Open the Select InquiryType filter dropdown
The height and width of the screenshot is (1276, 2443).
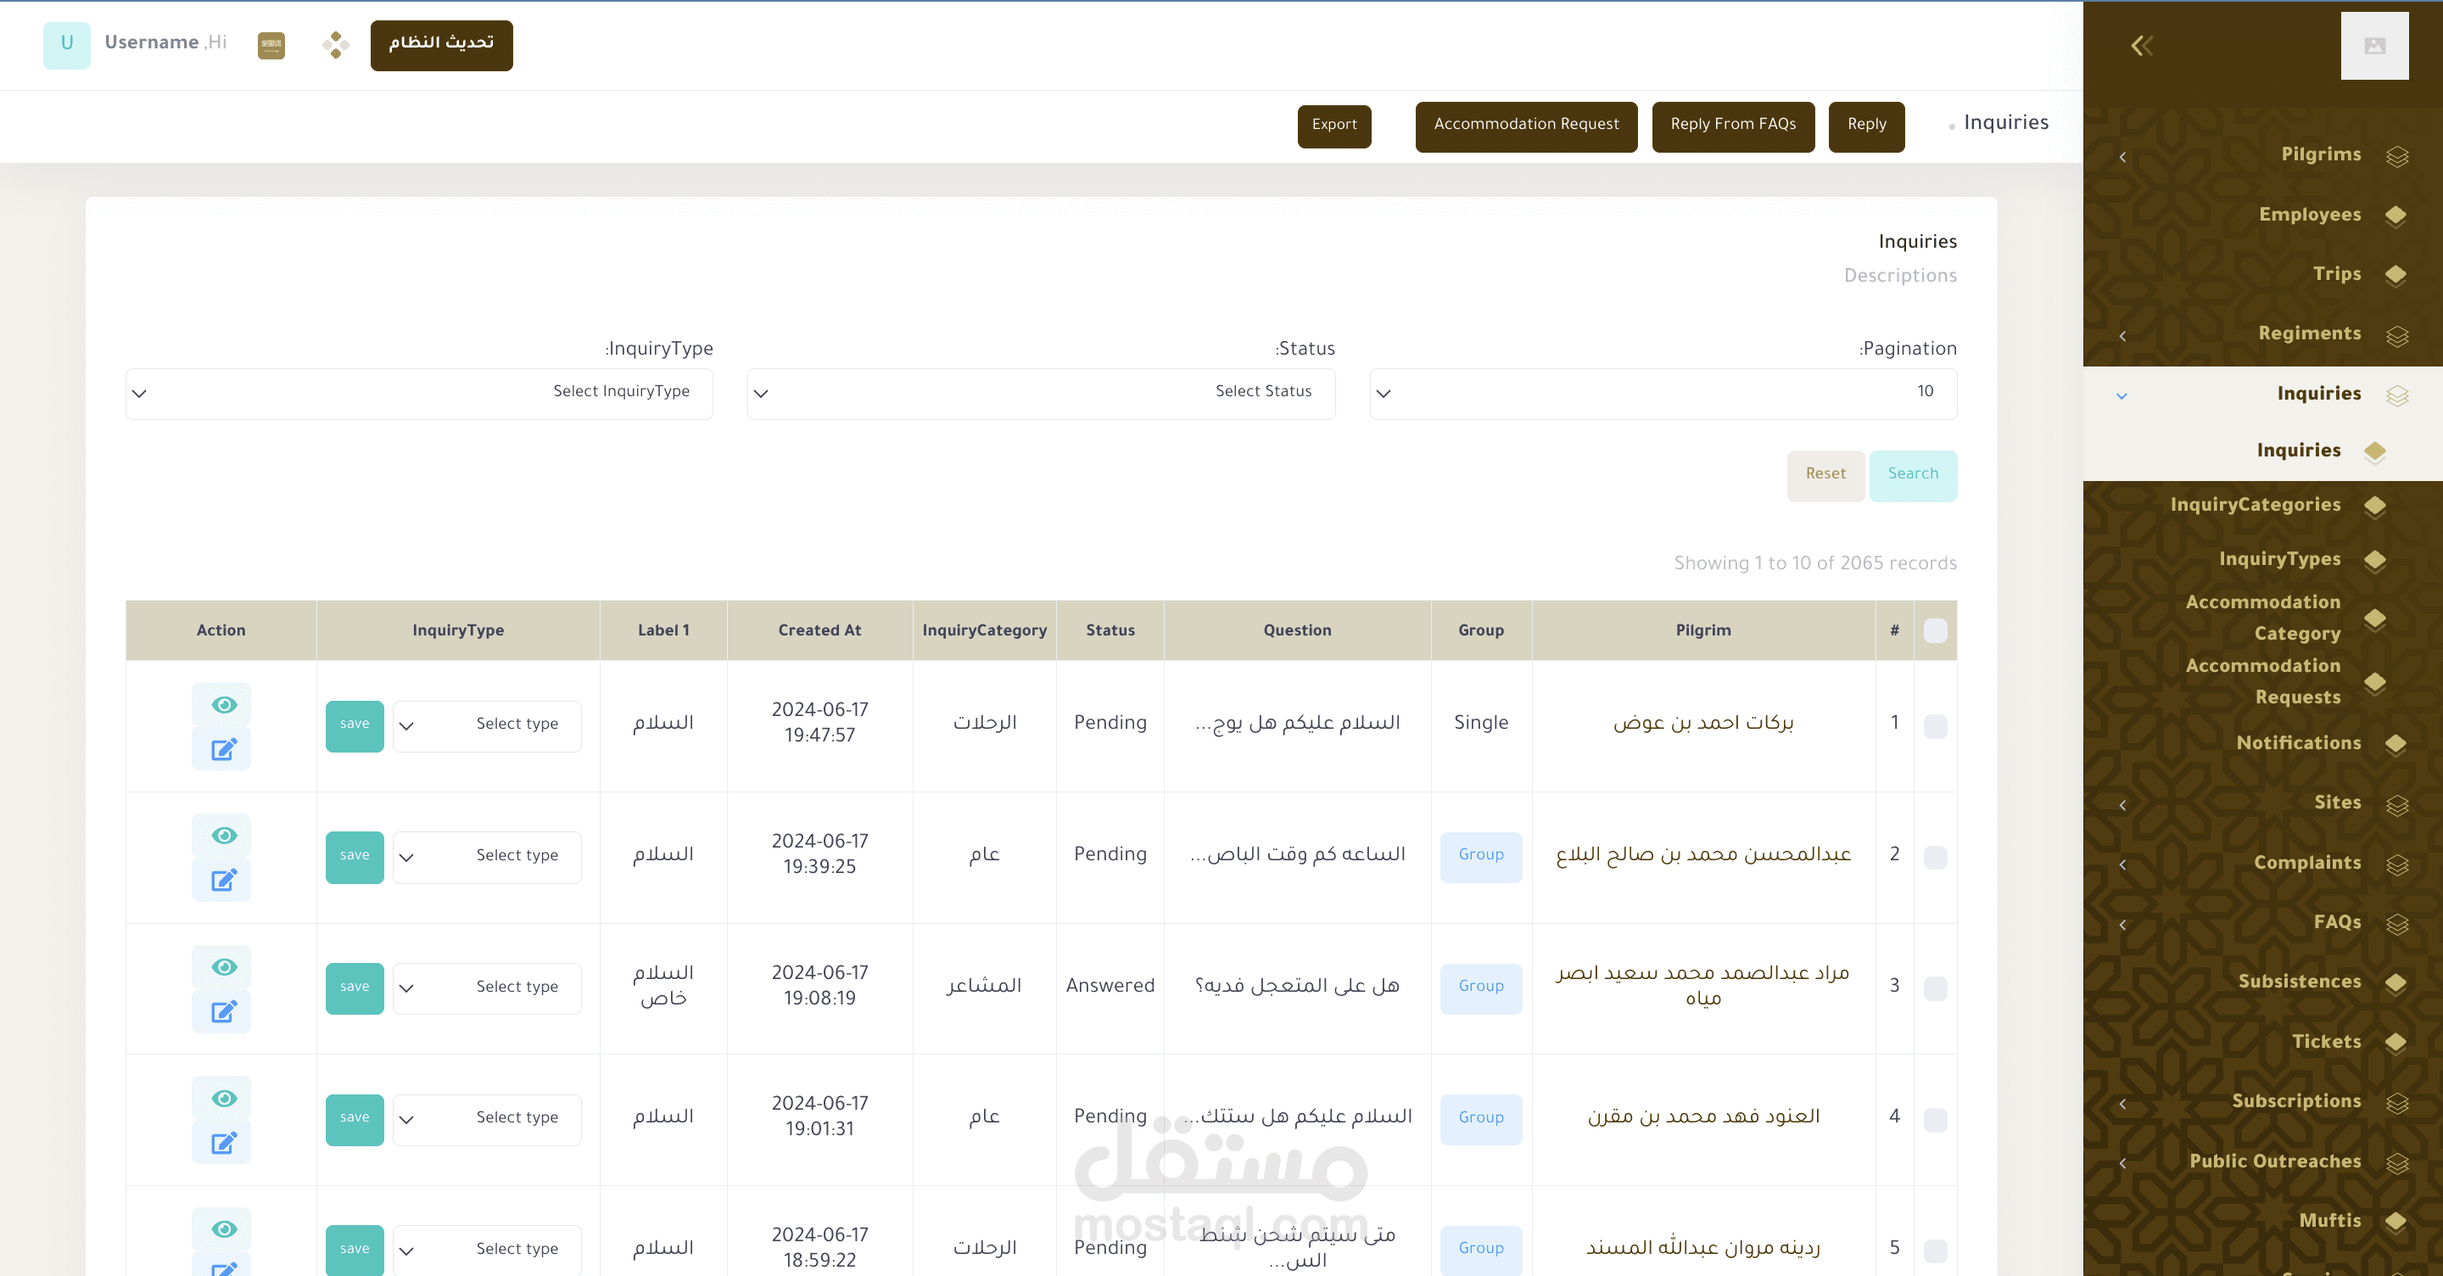tap(418, 393)
